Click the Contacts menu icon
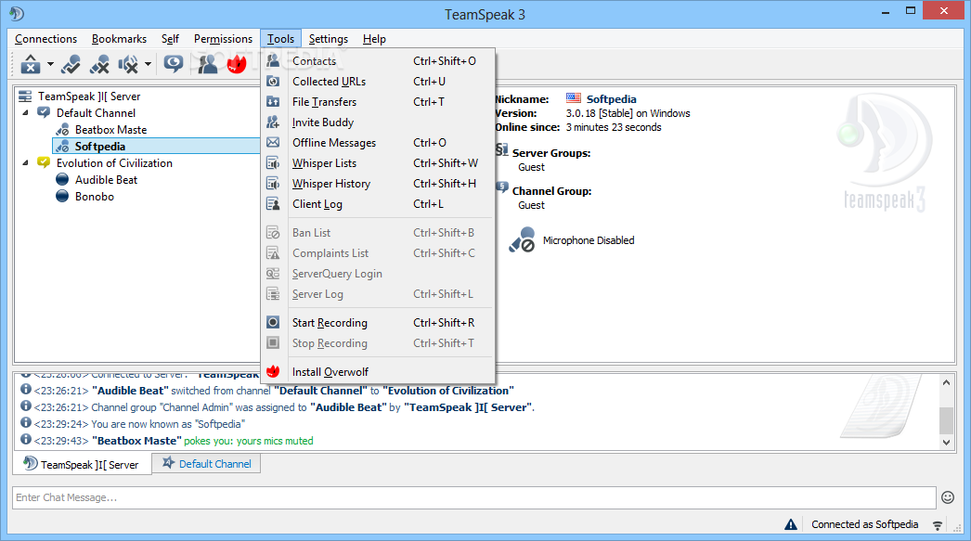Image resolution: width=971 pixels, height=541 pixels. [x=273, y=60]
